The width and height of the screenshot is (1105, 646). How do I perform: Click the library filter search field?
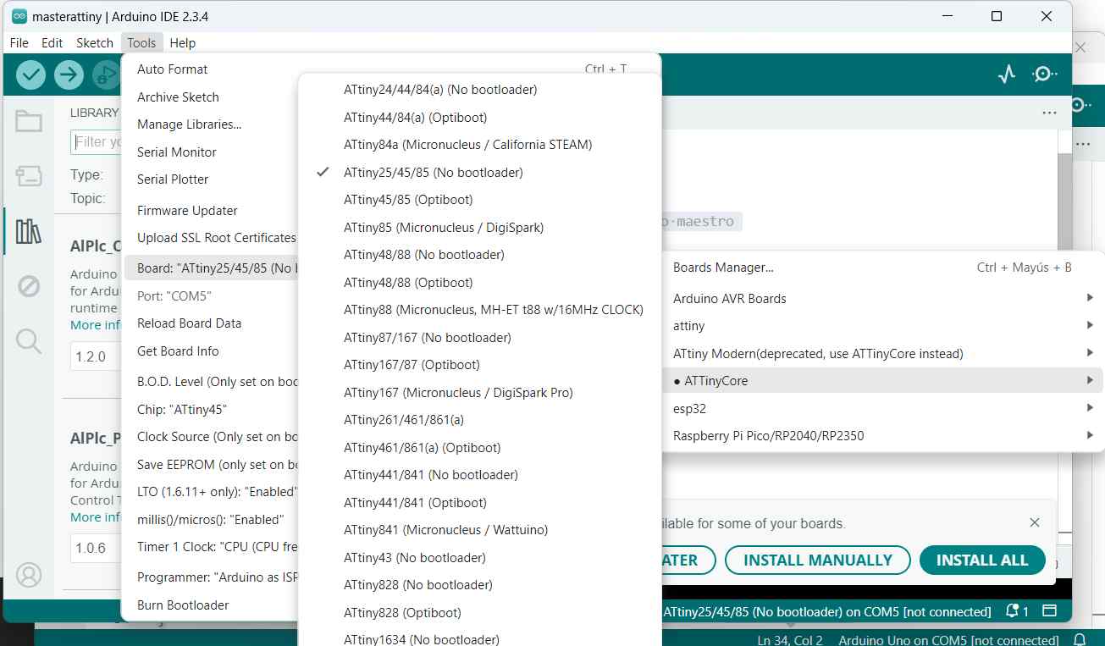tap(97, 142)
